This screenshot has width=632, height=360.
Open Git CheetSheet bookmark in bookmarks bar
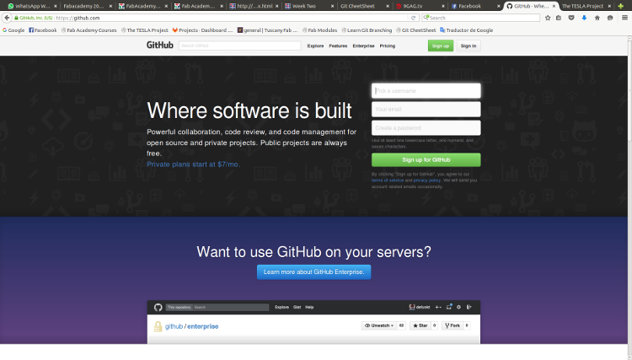click(416, 30)
